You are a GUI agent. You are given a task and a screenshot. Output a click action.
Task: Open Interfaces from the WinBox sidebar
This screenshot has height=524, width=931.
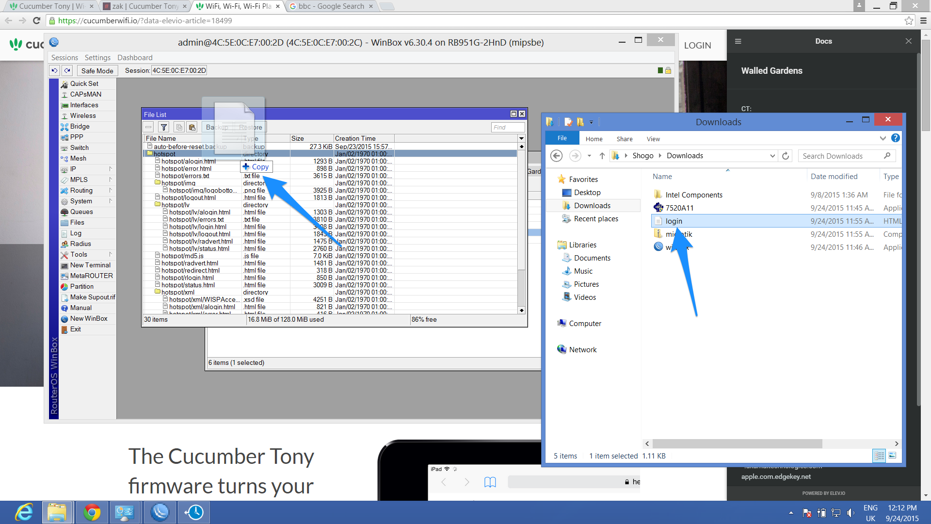point(84,105)
